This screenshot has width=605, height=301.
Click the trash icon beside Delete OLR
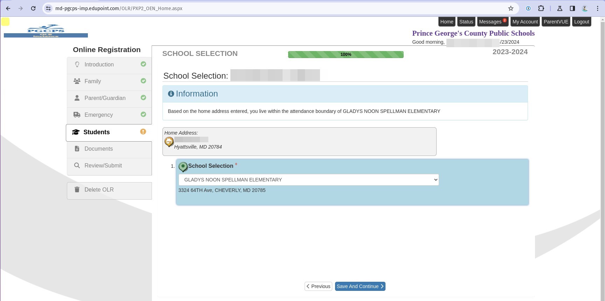tap(77, 189)
